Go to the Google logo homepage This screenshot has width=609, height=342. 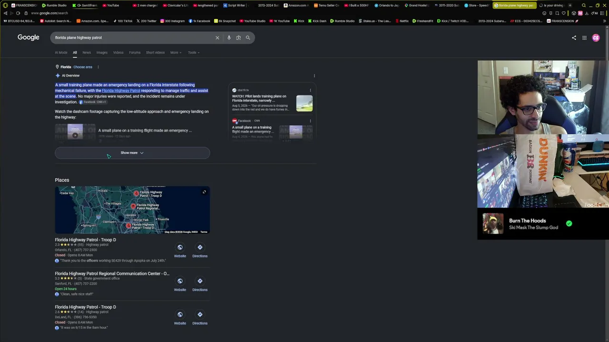point(29,38)
